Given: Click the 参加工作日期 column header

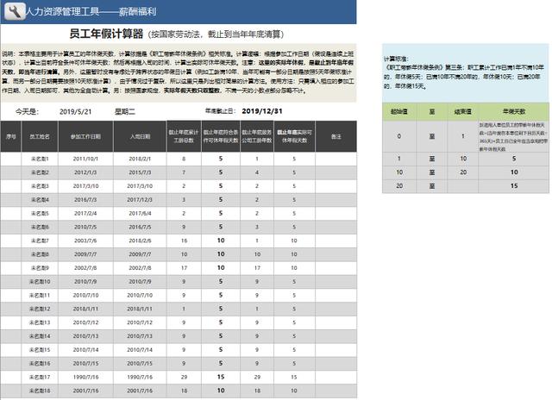Looking at the screenshot, I should click(85, 136).
